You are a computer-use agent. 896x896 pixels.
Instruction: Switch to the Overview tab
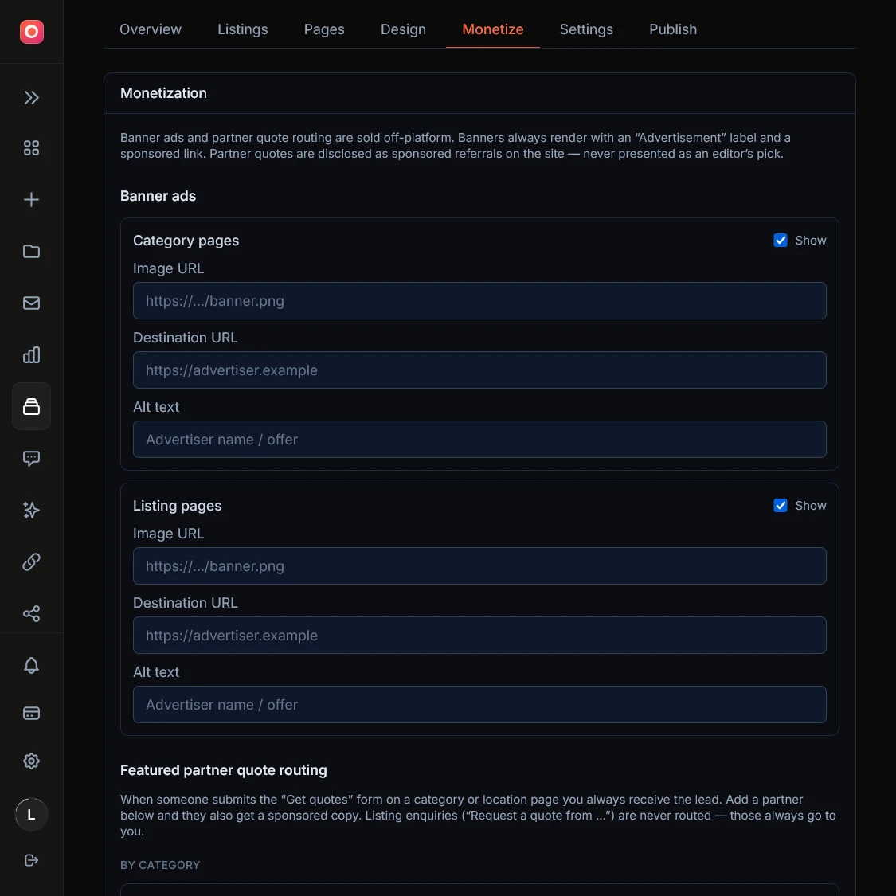click(x=151, y=29)
